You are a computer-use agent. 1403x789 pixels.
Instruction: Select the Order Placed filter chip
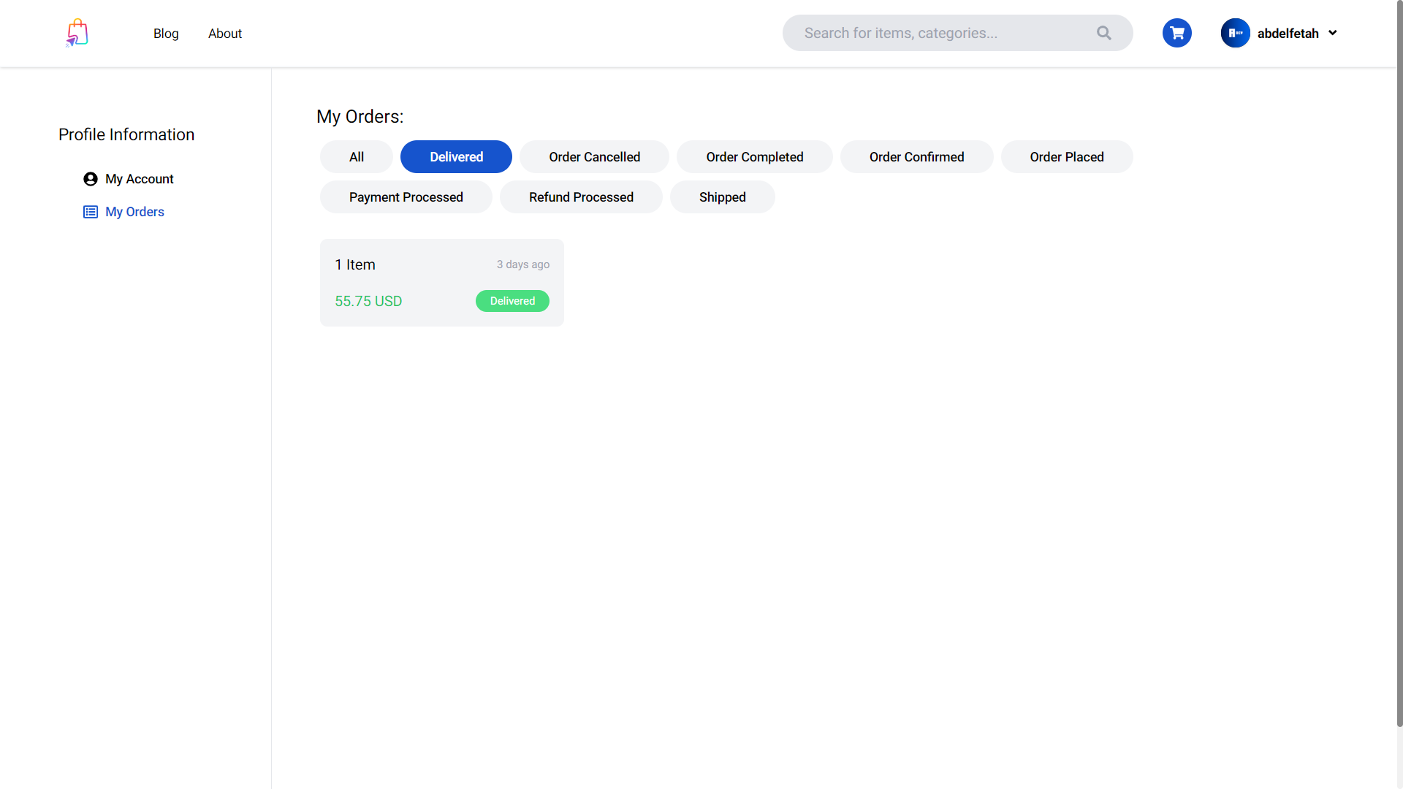pos(1066,157)
